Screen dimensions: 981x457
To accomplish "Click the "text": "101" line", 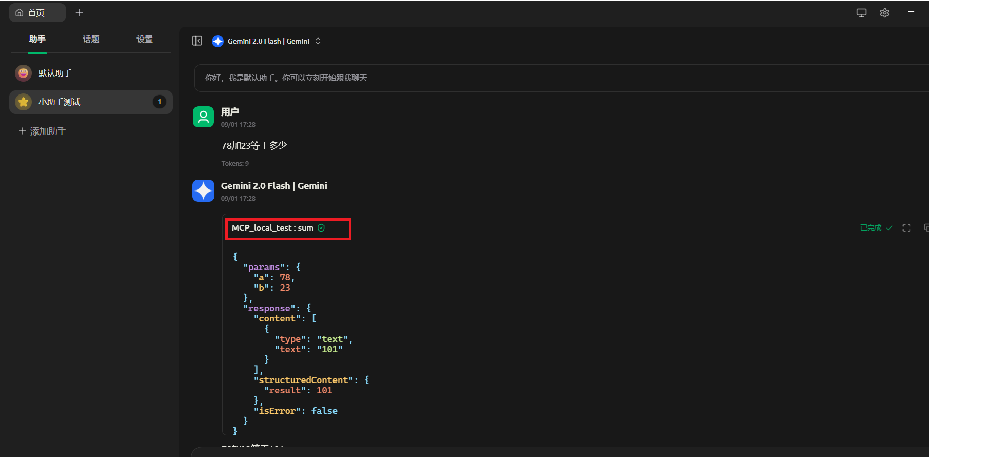I will (x=308, y=349).
